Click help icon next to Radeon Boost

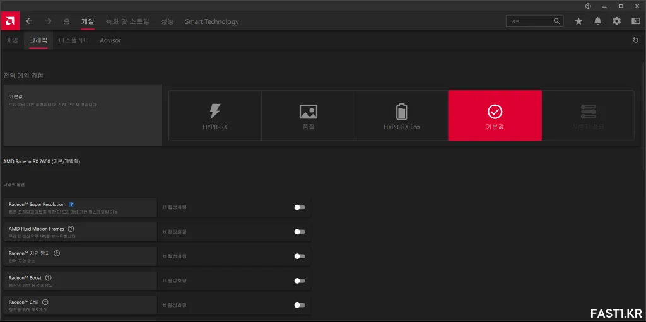(48, 277)
